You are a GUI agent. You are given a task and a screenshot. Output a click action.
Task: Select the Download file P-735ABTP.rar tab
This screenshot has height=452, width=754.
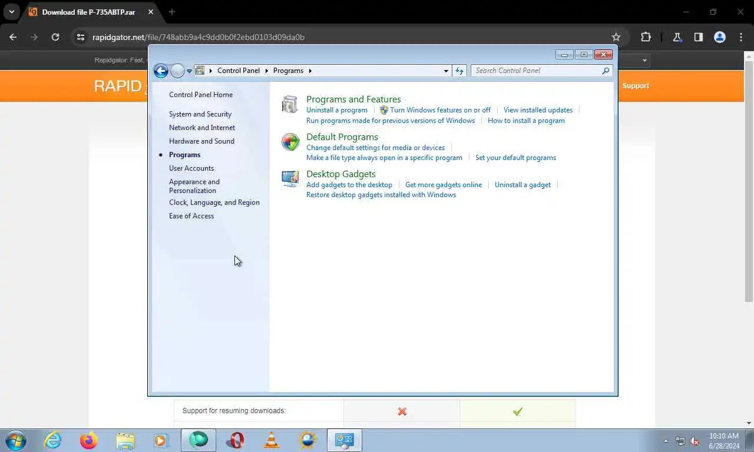[88, 12]
